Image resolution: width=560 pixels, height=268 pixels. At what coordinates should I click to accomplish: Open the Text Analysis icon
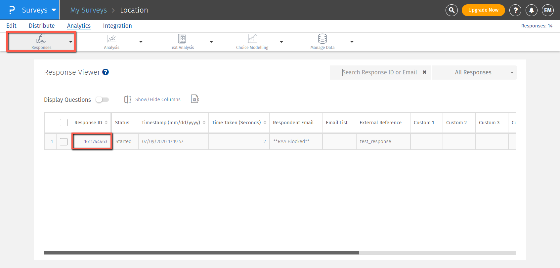point(182,39)
